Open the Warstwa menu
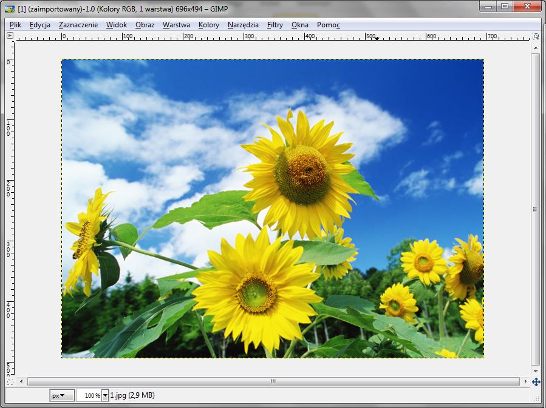Image resolution: width=546 pixels, height=408 pixels. [x=176, y=25]
